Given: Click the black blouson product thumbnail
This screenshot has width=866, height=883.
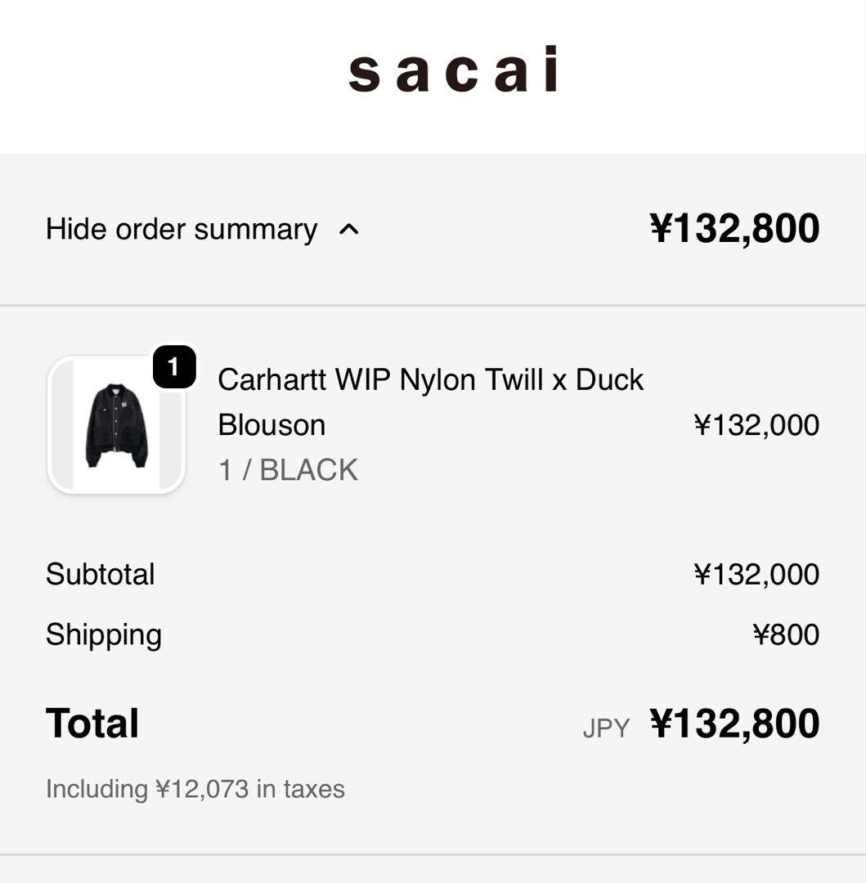Looking at the screenshot, I should pyautogui.click(x=118, y=424).
